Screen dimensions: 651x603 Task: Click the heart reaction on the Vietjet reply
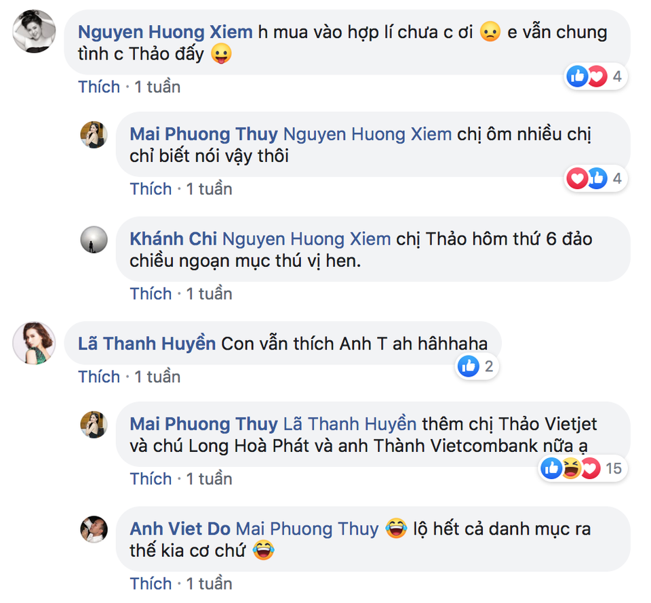[589, 468]
